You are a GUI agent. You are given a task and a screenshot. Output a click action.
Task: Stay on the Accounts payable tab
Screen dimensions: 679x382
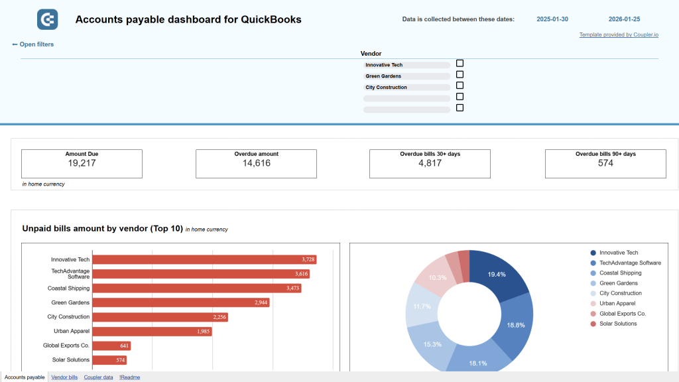tap(25, 377)
